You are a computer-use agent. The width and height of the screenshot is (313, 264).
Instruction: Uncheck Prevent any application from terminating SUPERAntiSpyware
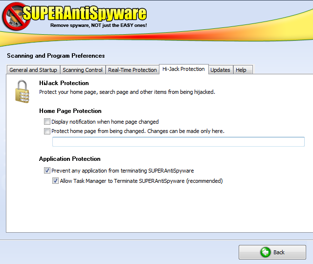coord(47,171)
